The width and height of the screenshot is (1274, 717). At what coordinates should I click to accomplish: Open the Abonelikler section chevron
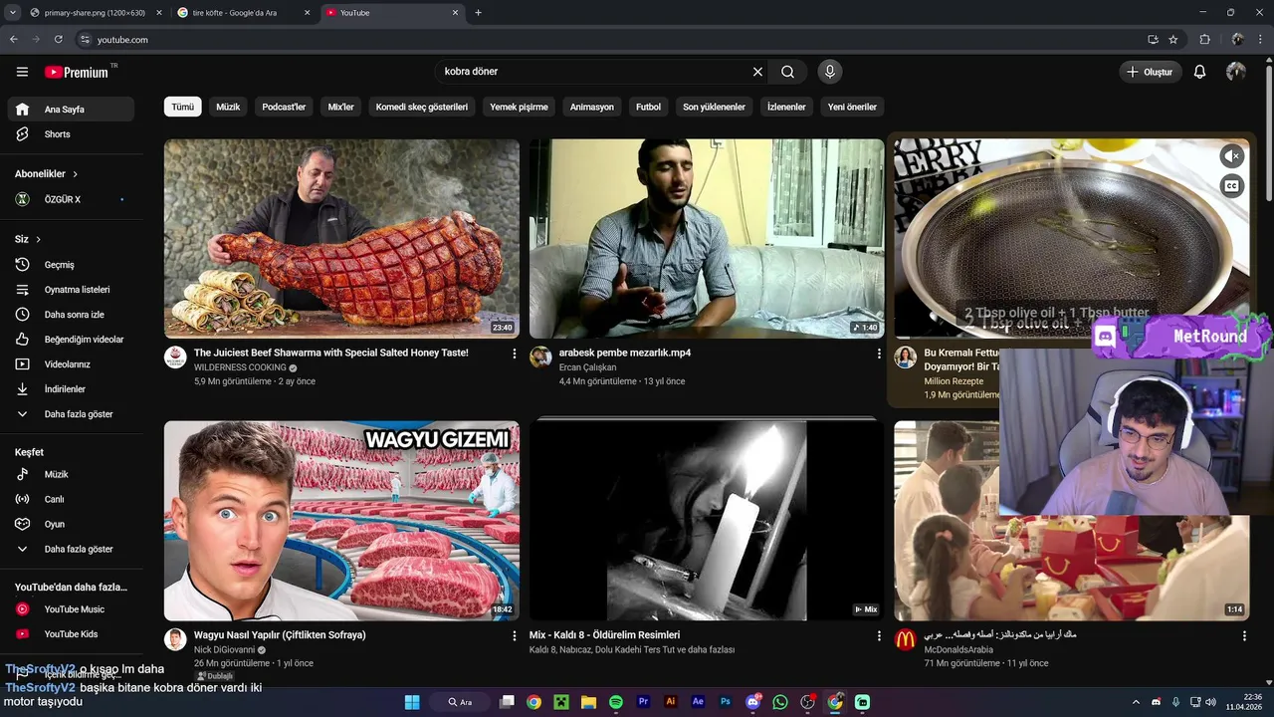point(75,174)
